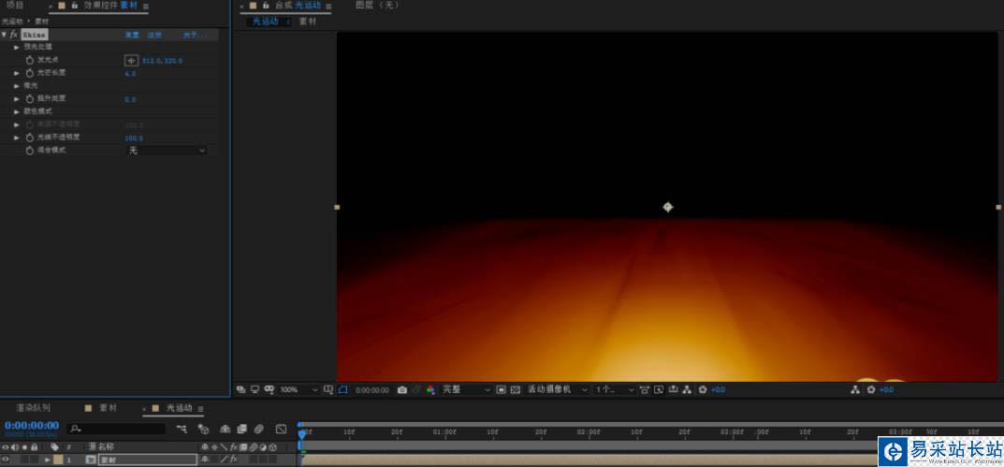Toggle the stopwatch for 发光点
Screen dimensions: 1004x467
click(x=29, y=60)
